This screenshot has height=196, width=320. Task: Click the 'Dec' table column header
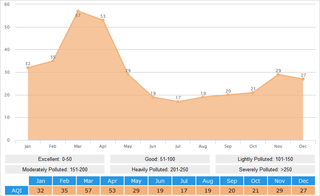point(303,181)
